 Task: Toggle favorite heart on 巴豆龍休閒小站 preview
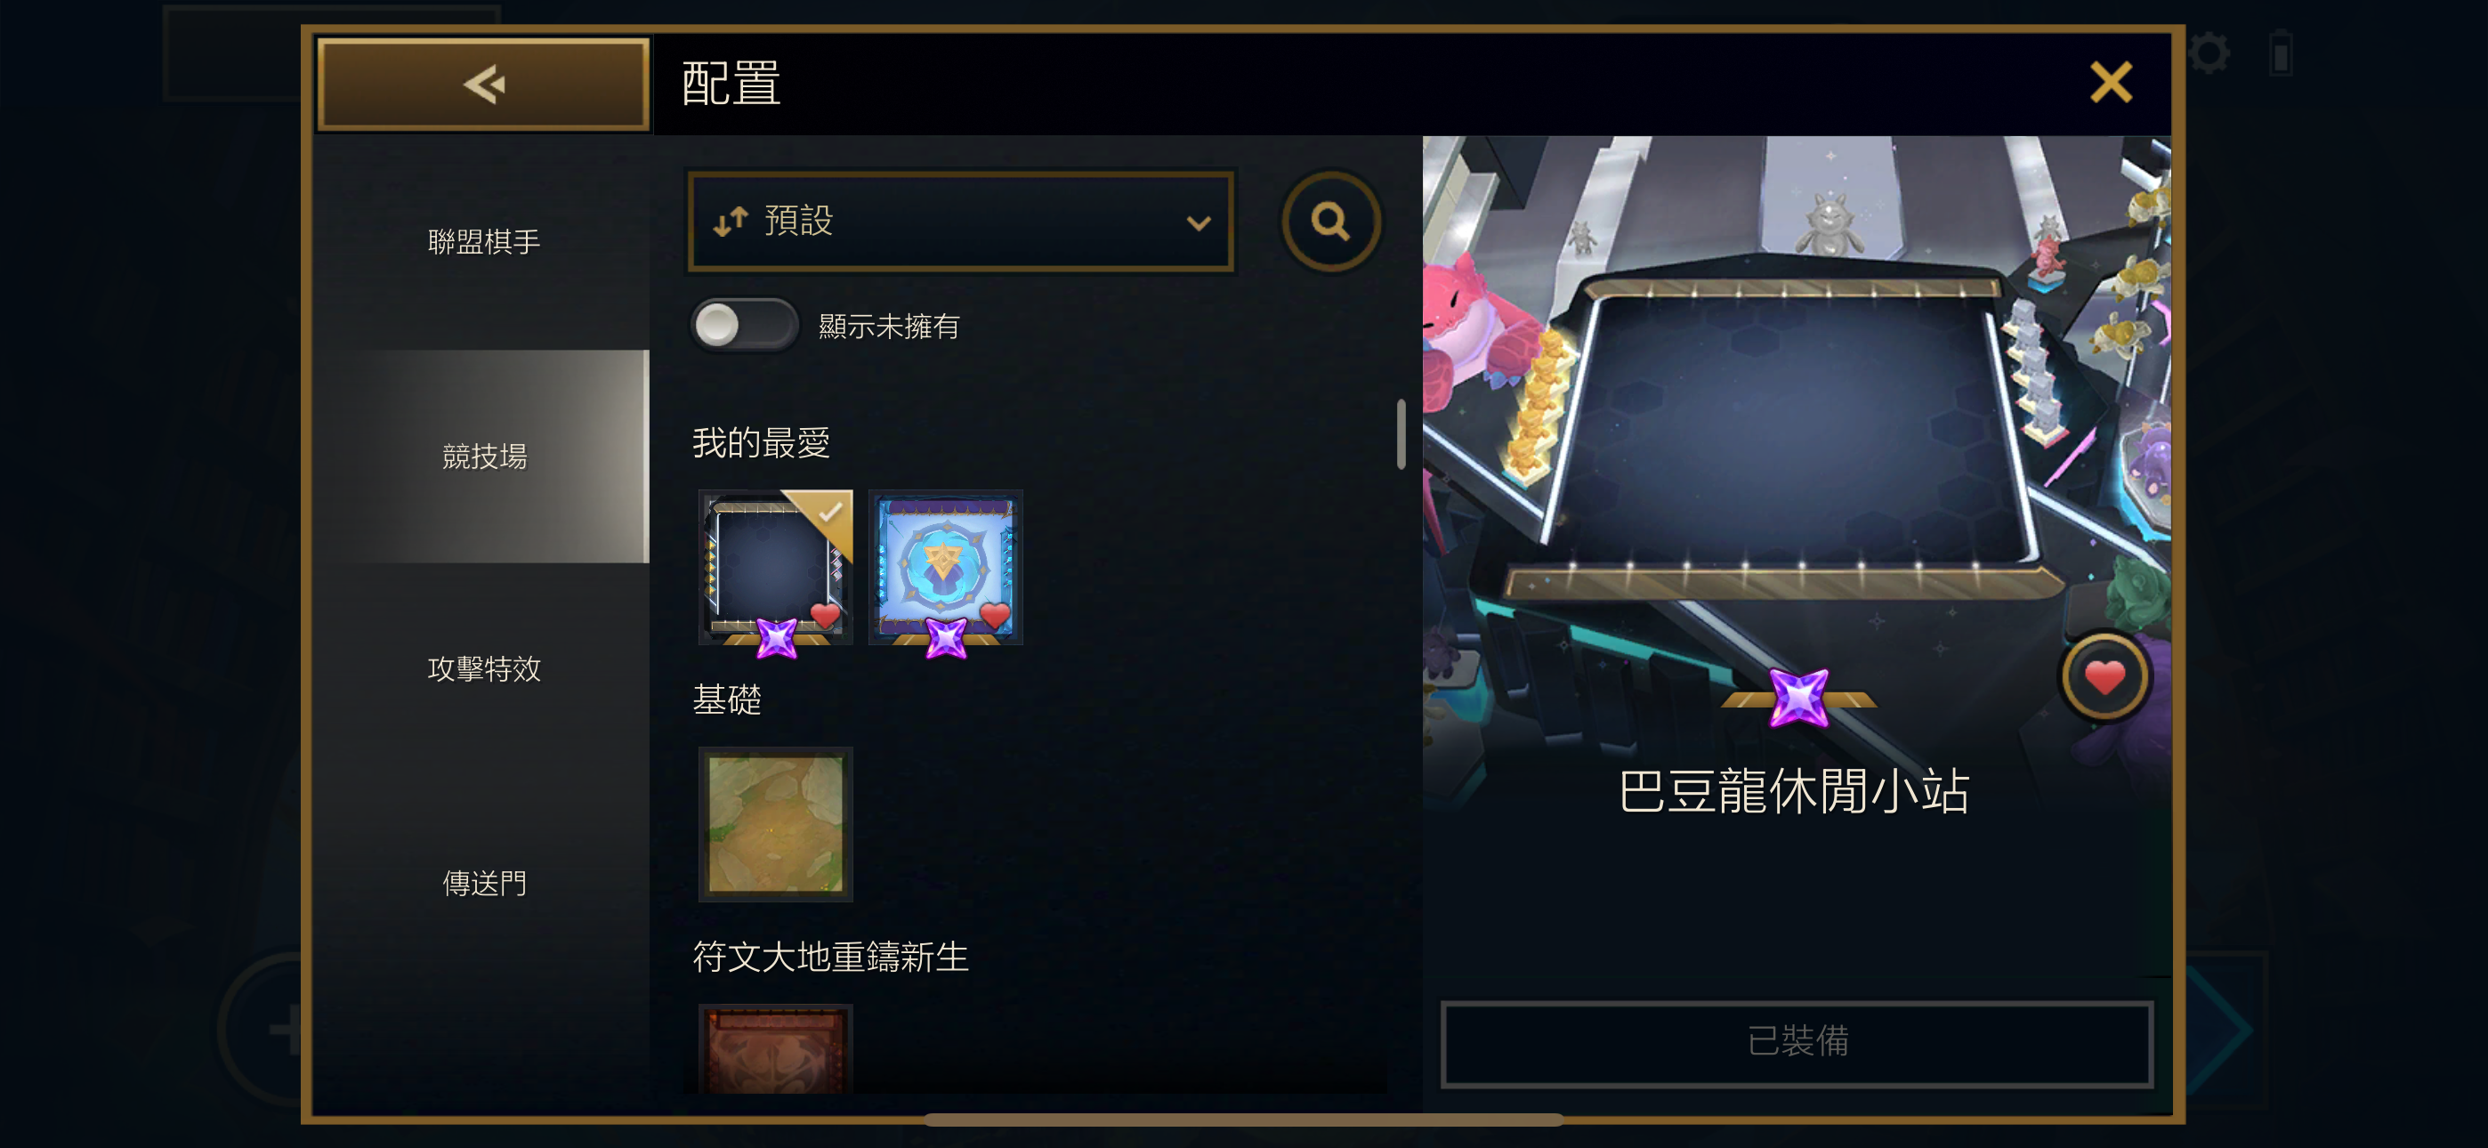point(2104,676)
